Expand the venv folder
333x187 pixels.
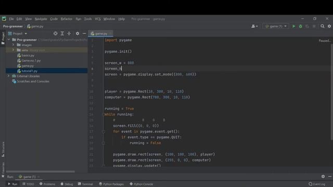14,50
